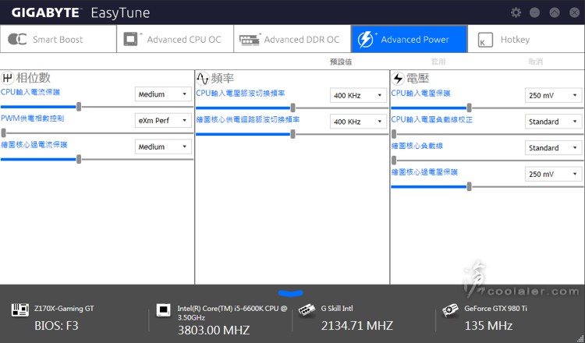Screen dimensions: 585x343
Task: Click the CPU輸入電壓負載線校正 slider handle
Action: 394,134
